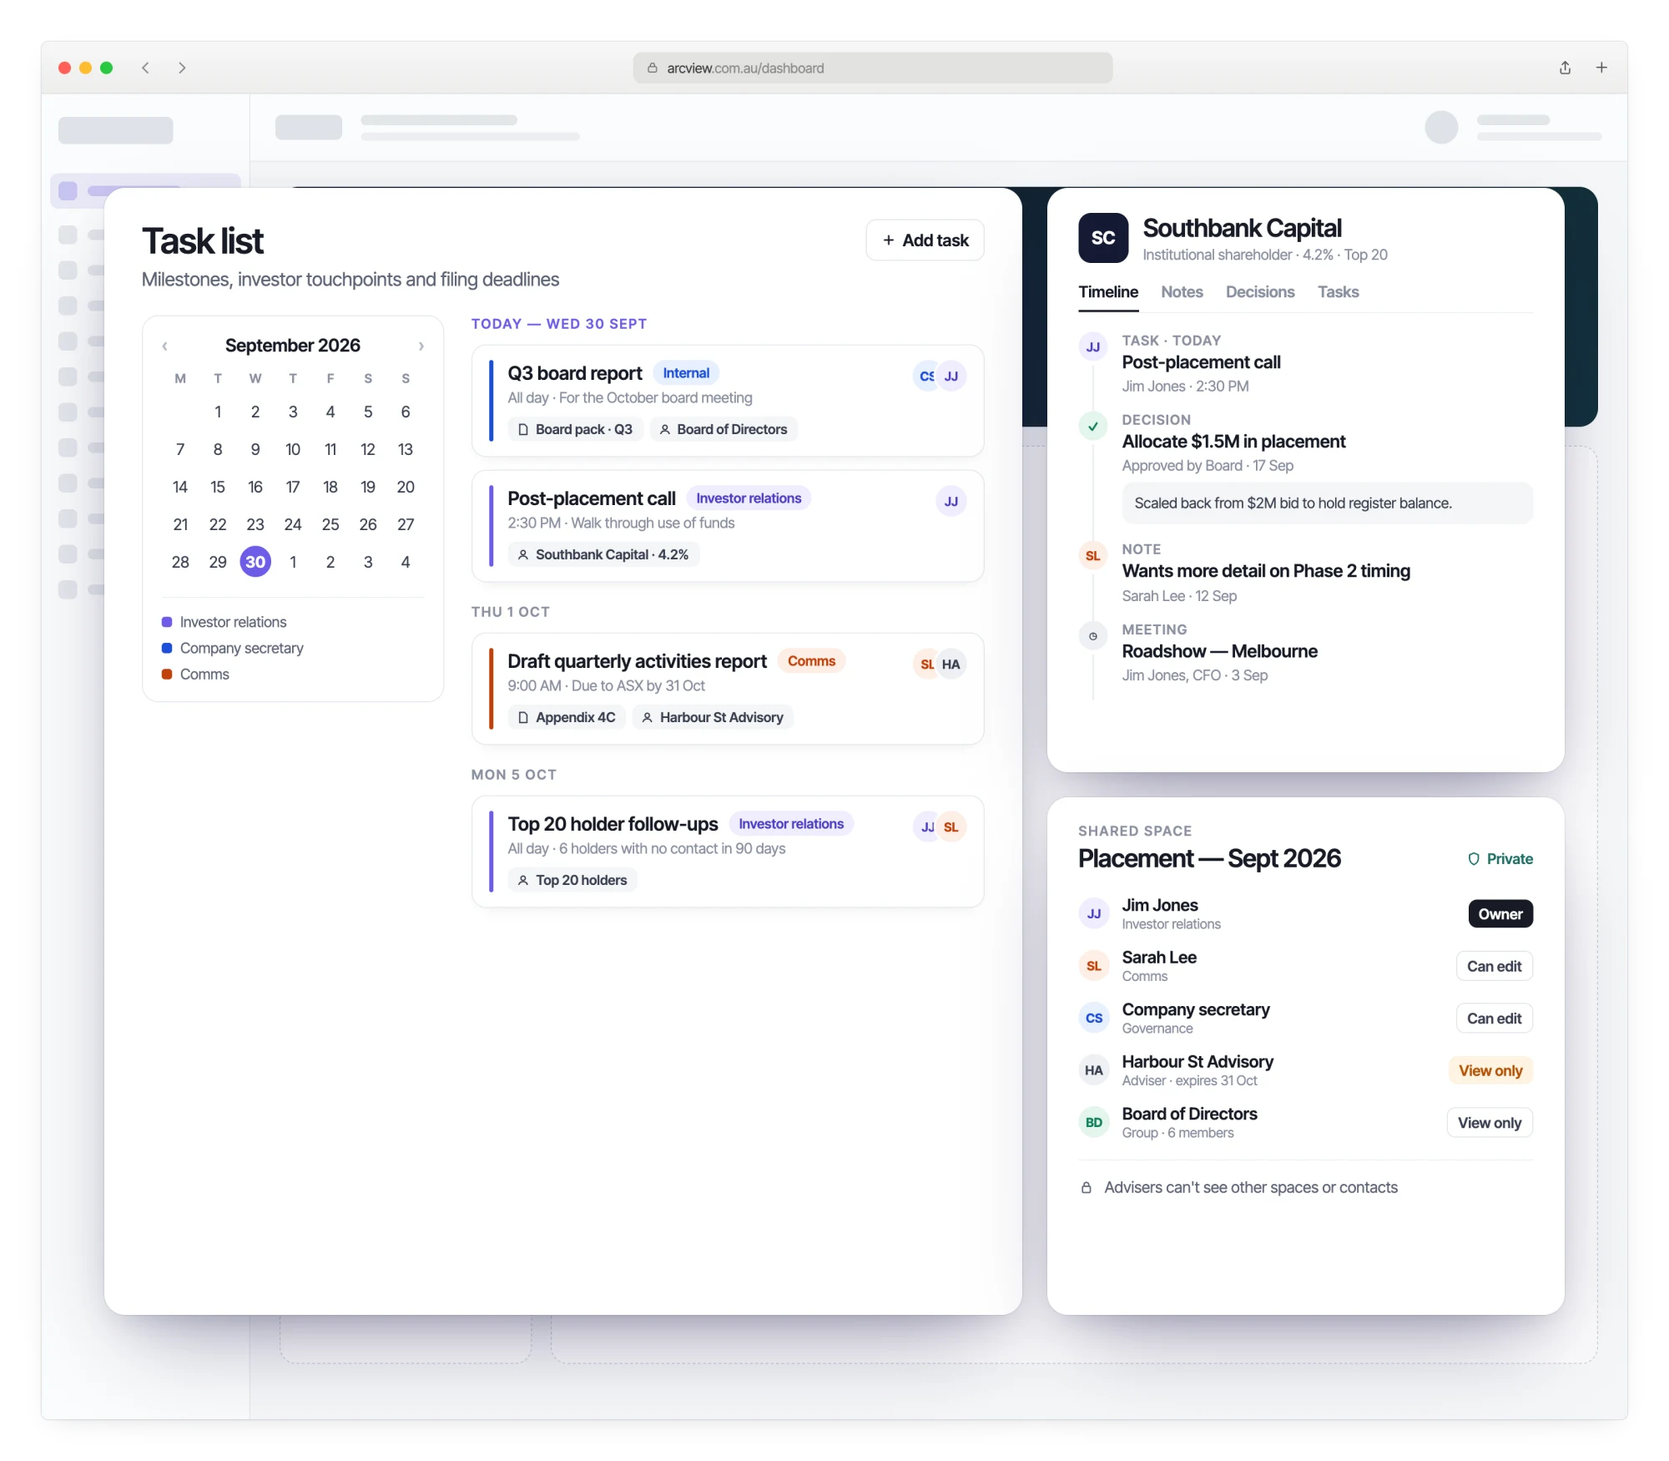Change Harbour St Advisory View only permission

pyautogui.click(x=1490, y=1070)
